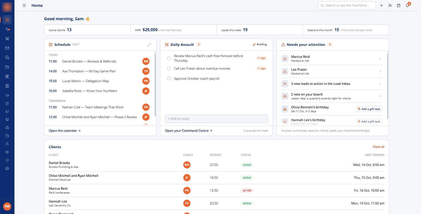Open the notifications bell
The width and height of the screenshot is (421, 214).
[x=407, y=5]
